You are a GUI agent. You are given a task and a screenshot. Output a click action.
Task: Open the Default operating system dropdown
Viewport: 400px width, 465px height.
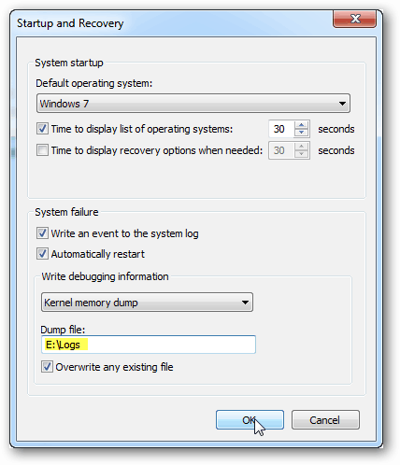(193, 104)
